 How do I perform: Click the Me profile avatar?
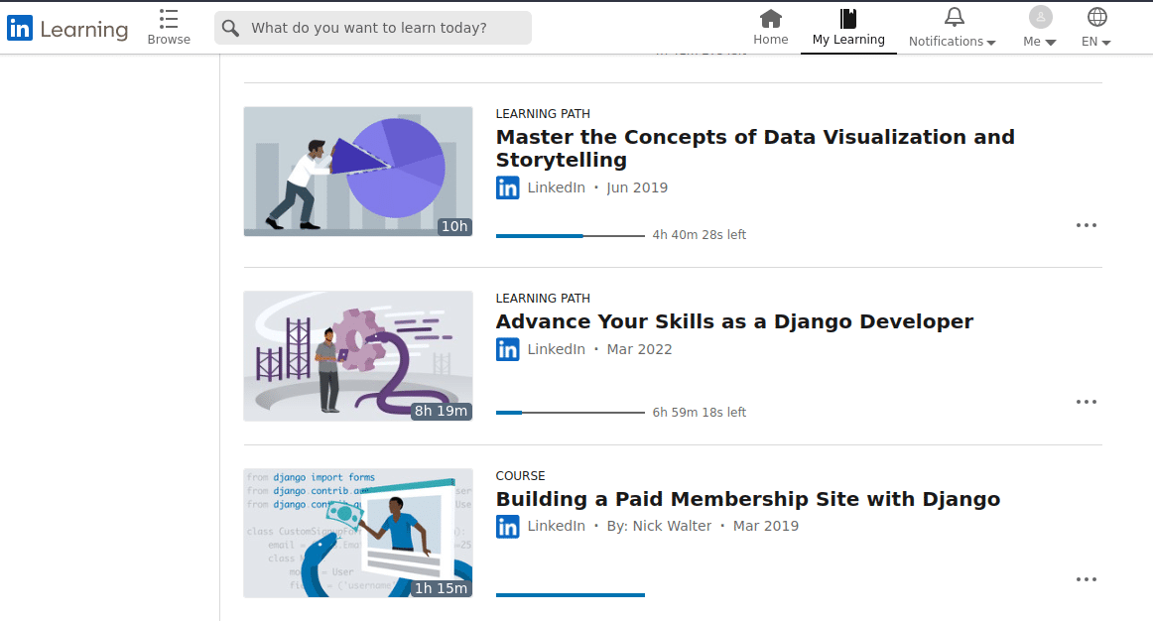pos(1040,17)
